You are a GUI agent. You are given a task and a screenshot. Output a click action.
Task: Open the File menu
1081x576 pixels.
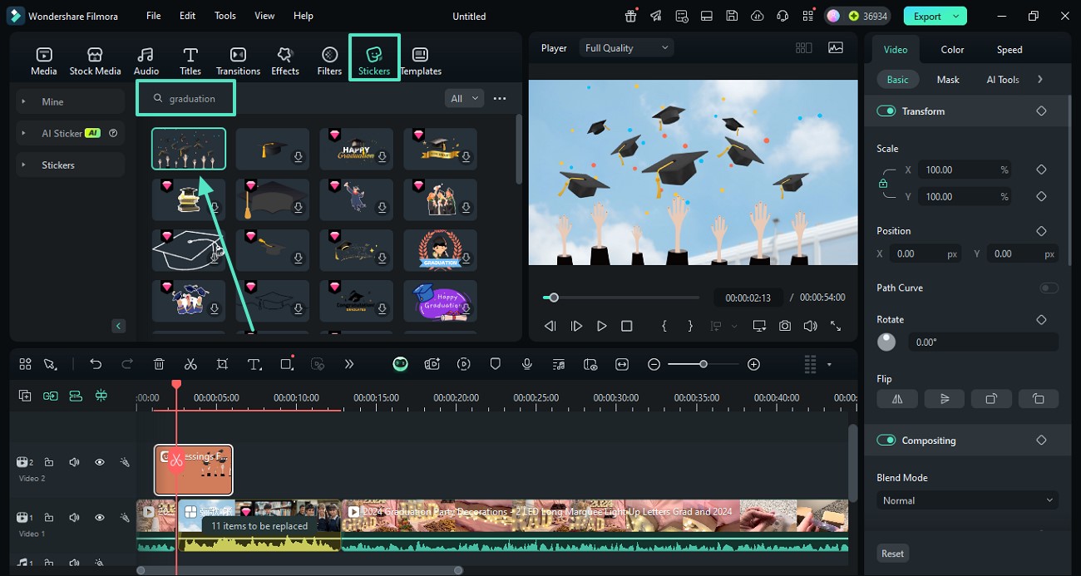pyautogui.click(x=154, y=16)
